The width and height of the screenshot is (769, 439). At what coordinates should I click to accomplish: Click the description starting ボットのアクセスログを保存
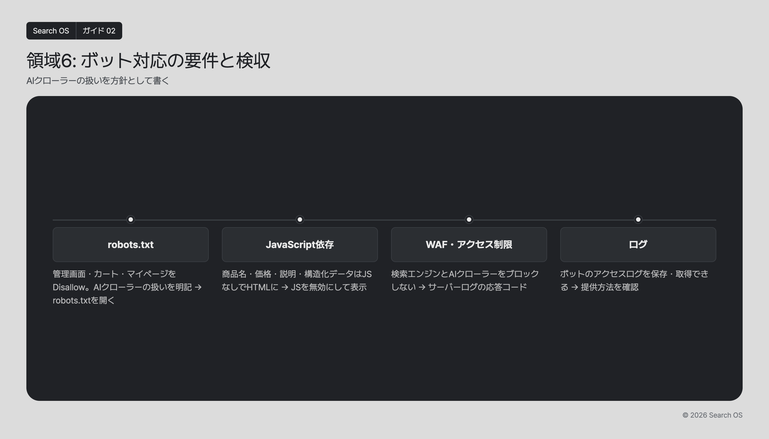[x=634, y=280]
